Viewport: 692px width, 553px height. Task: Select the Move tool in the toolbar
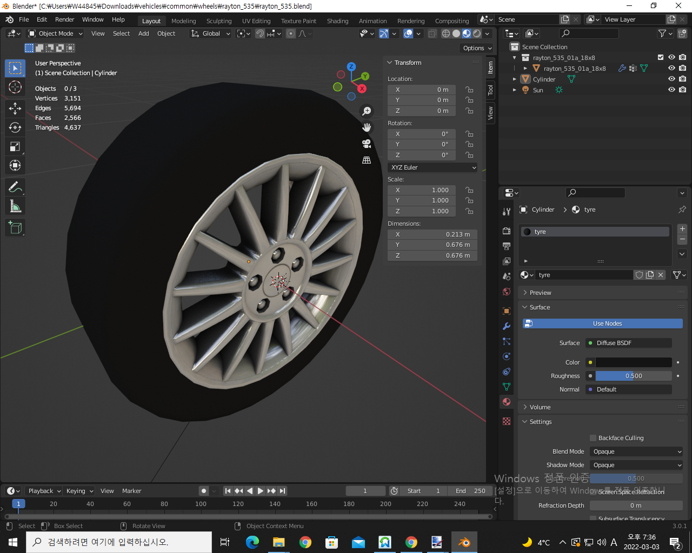point(15,109)
